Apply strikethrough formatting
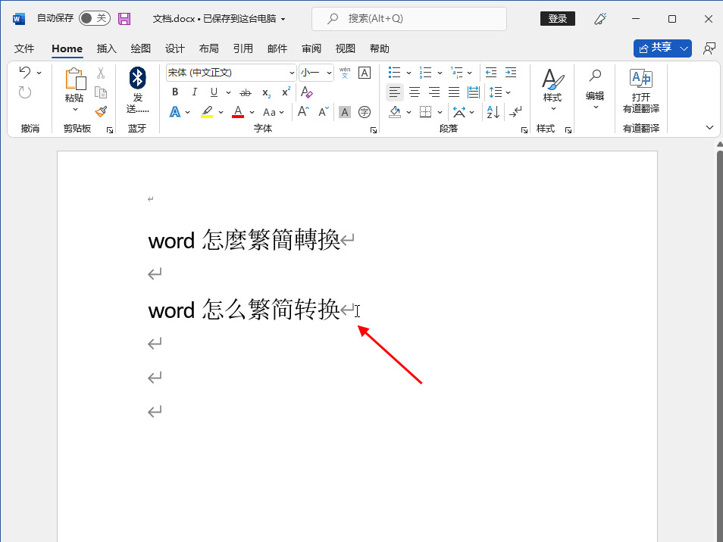 tap(245, 92)
